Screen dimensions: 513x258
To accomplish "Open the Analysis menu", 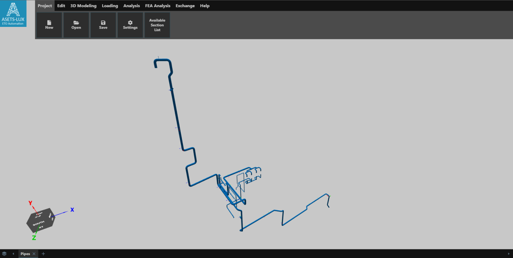I will point(132,6).
